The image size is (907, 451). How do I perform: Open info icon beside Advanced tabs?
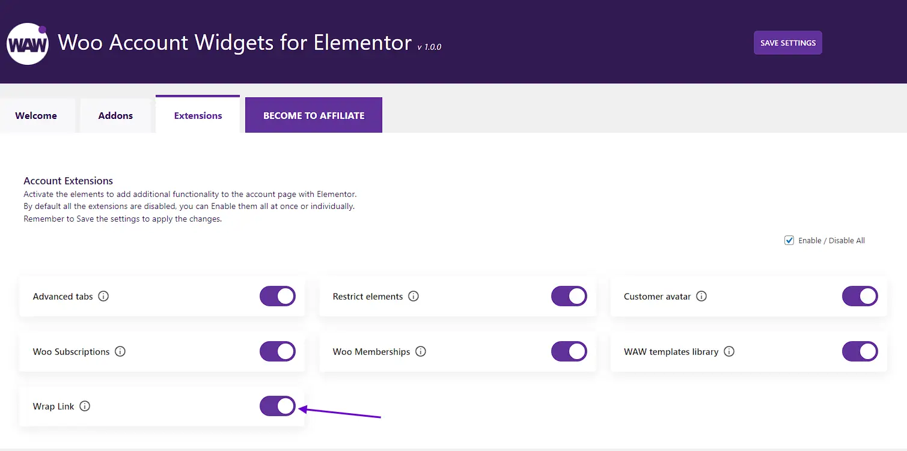(x=103, y=296)
